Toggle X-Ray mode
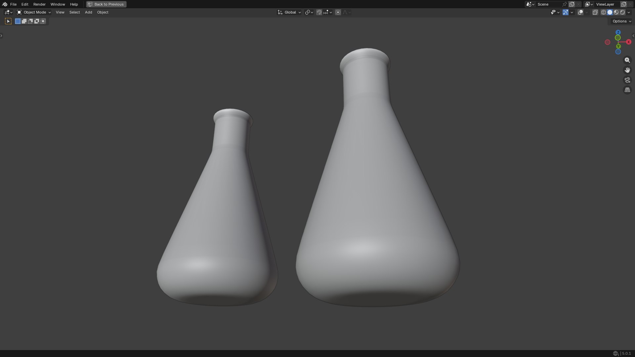This screenshot has width=635, height=357. (x=595, y=12)
